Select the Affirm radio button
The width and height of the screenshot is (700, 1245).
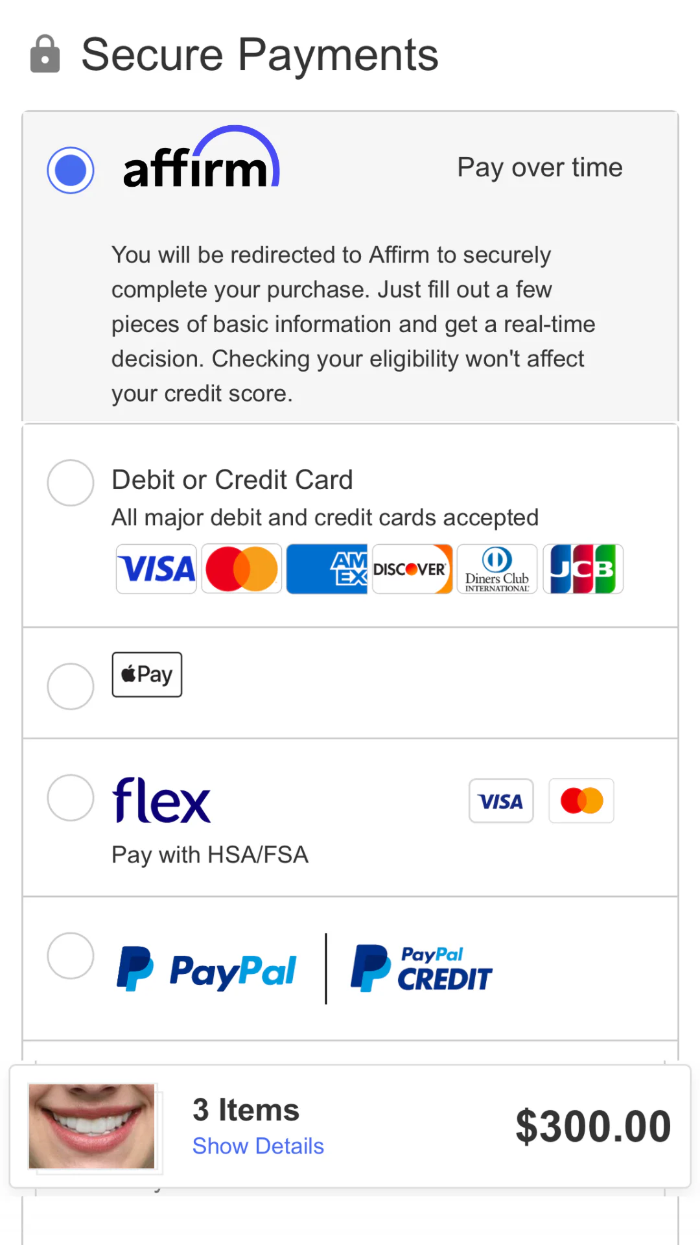71,170
